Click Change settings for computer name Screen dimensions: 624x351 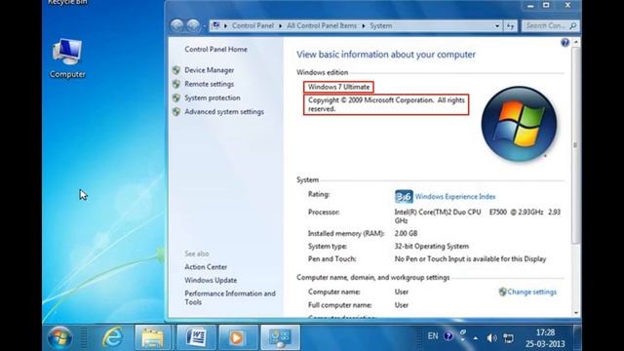pyautogui.click(x=531, y=292)
